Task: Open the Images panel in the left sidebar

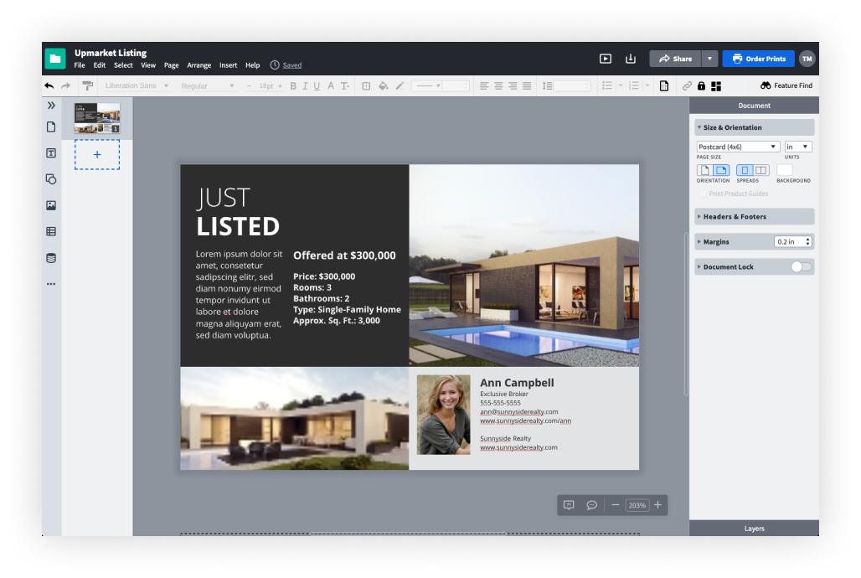Action: point(51,205)
